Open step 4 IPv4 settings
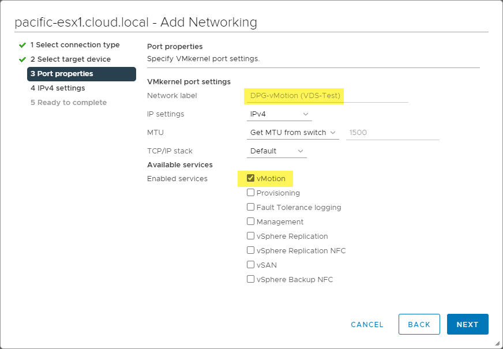The height and width of the screenshot is (349, 503). coord(58,88)
